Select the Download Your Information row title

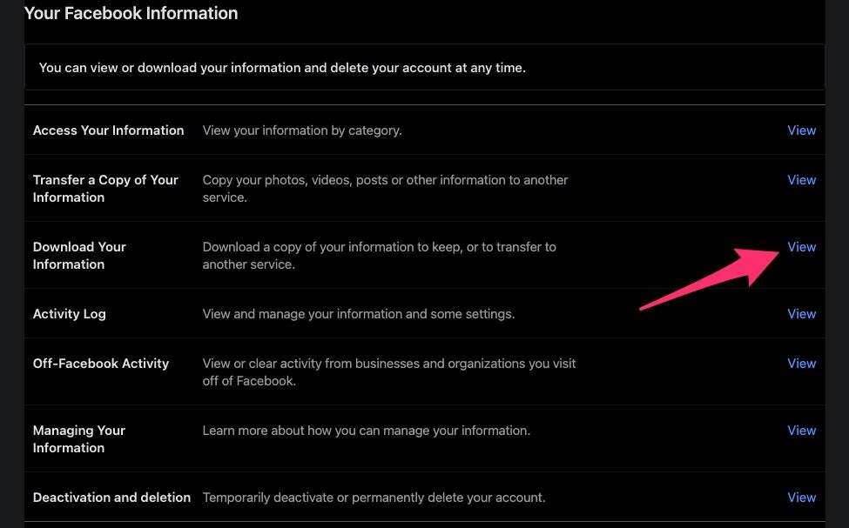pyautogui.click(x=79, y=256)
